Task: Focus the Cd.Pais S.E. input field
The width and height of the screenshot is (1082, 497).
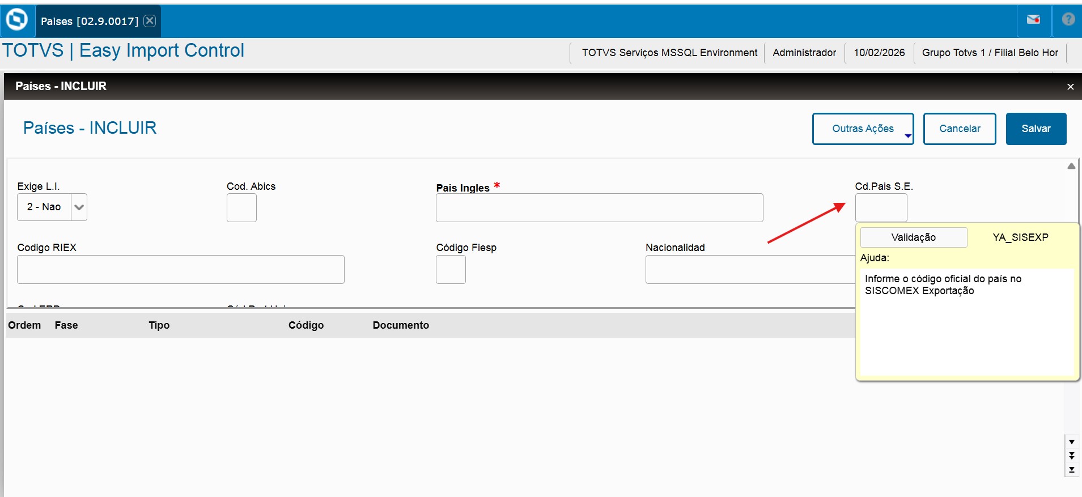Action: [x=881, y=208]
